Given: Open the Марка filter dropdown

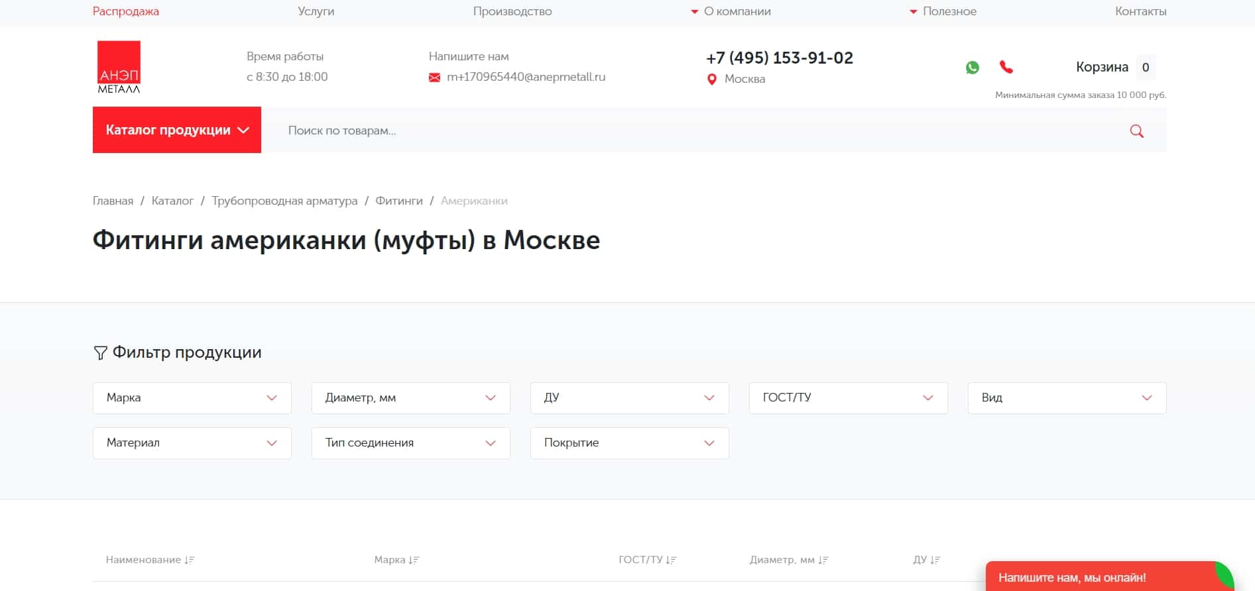Looking at the screenshot, I should 192,398.
